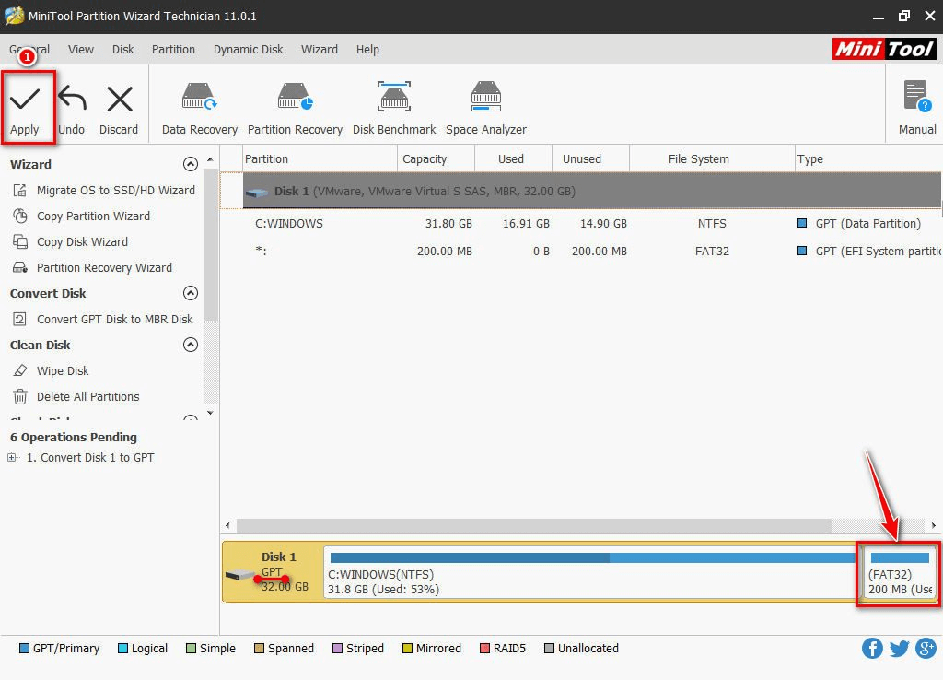The height and width of the screenshot is (680, 943).
Task: Click the Unallocated legend swatch
Action: click(x=549, y=648)
